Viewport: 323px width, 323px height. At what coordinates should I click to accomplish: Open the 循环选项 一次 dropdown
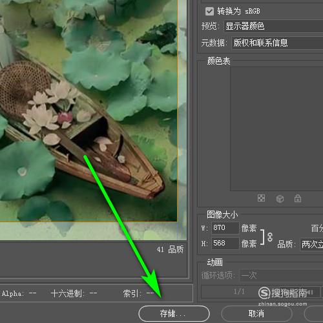(x=281, y=275)
